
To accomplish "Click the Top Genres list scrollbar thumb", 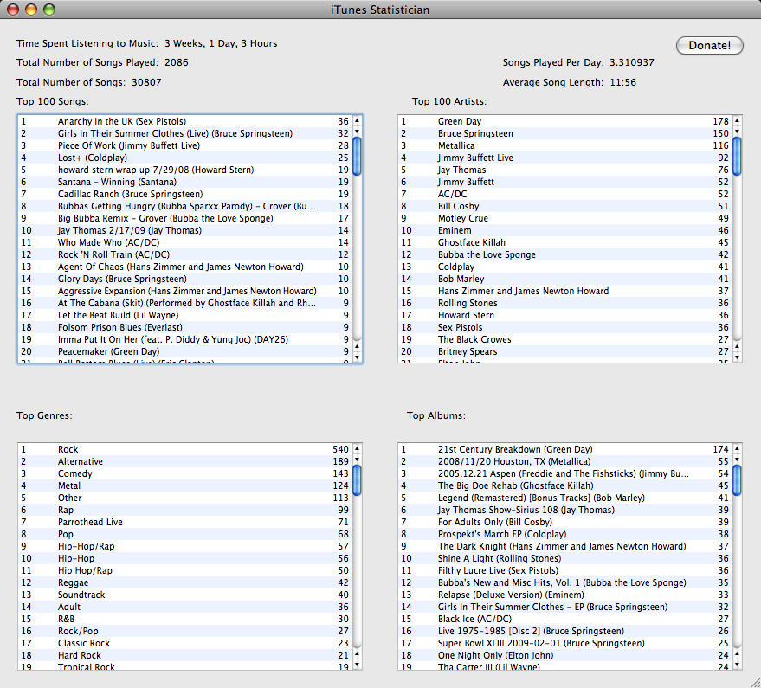I will click(358, 480).
